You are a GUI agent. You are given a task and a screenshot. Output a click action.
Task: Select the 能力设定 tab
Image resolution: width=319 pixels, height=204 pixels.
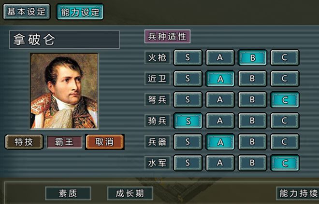click(80, 12)
